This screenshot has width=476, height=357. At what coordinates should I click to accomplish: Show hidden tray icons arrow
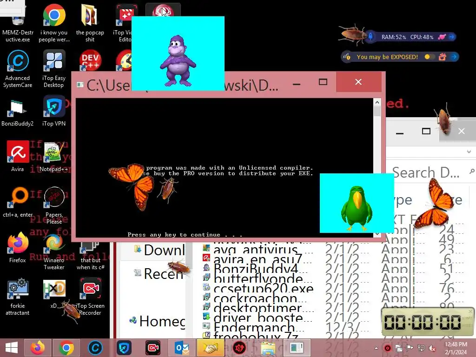click(376, 348)
